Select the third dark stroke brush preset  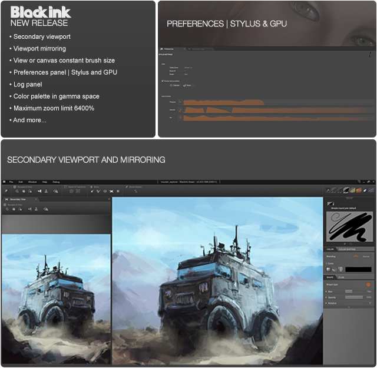click(x=340, y=190)
